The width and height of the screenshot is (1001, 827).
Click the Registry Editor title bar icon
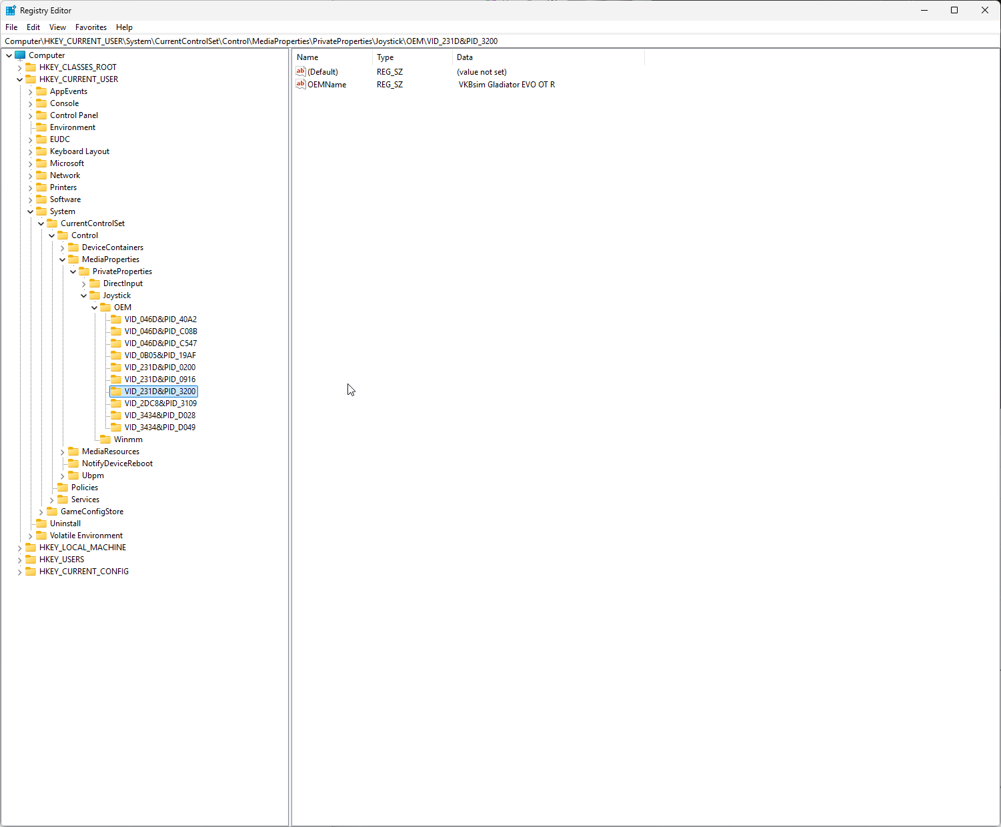(11, 11)
